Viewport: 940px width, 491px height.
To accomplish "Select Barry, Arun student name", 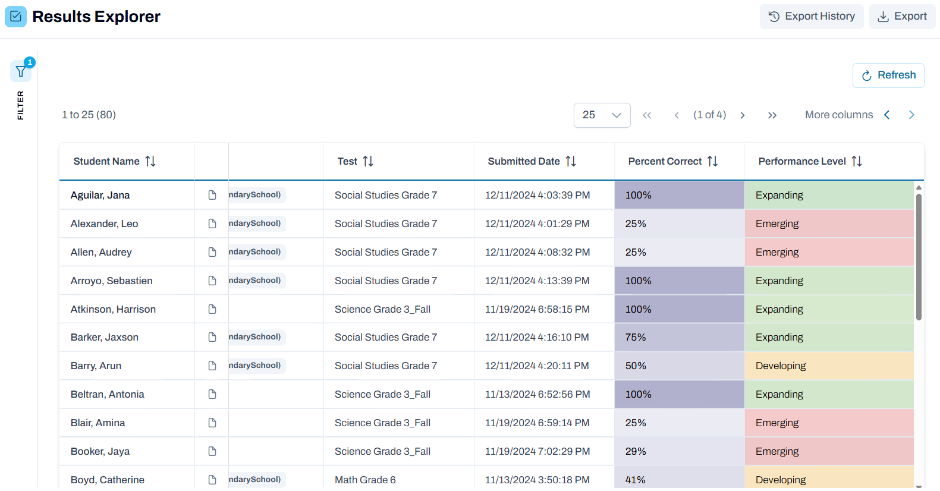I will click(96, 366).
